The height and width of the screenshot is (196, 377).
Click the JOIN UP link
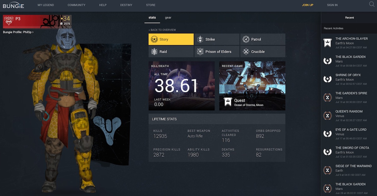coord(308,5)
